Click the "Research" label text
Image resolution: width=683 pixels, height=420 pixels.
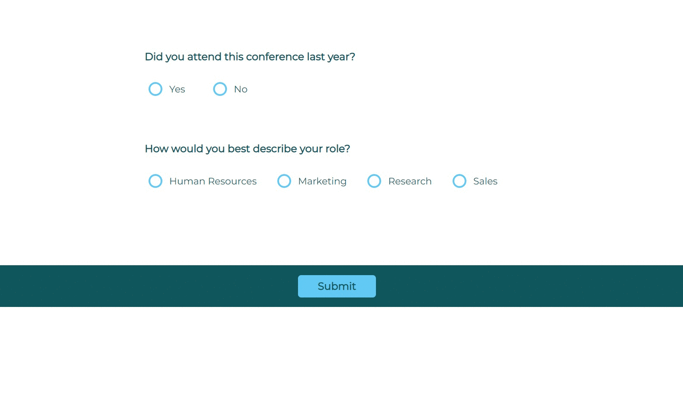point(410,181)
